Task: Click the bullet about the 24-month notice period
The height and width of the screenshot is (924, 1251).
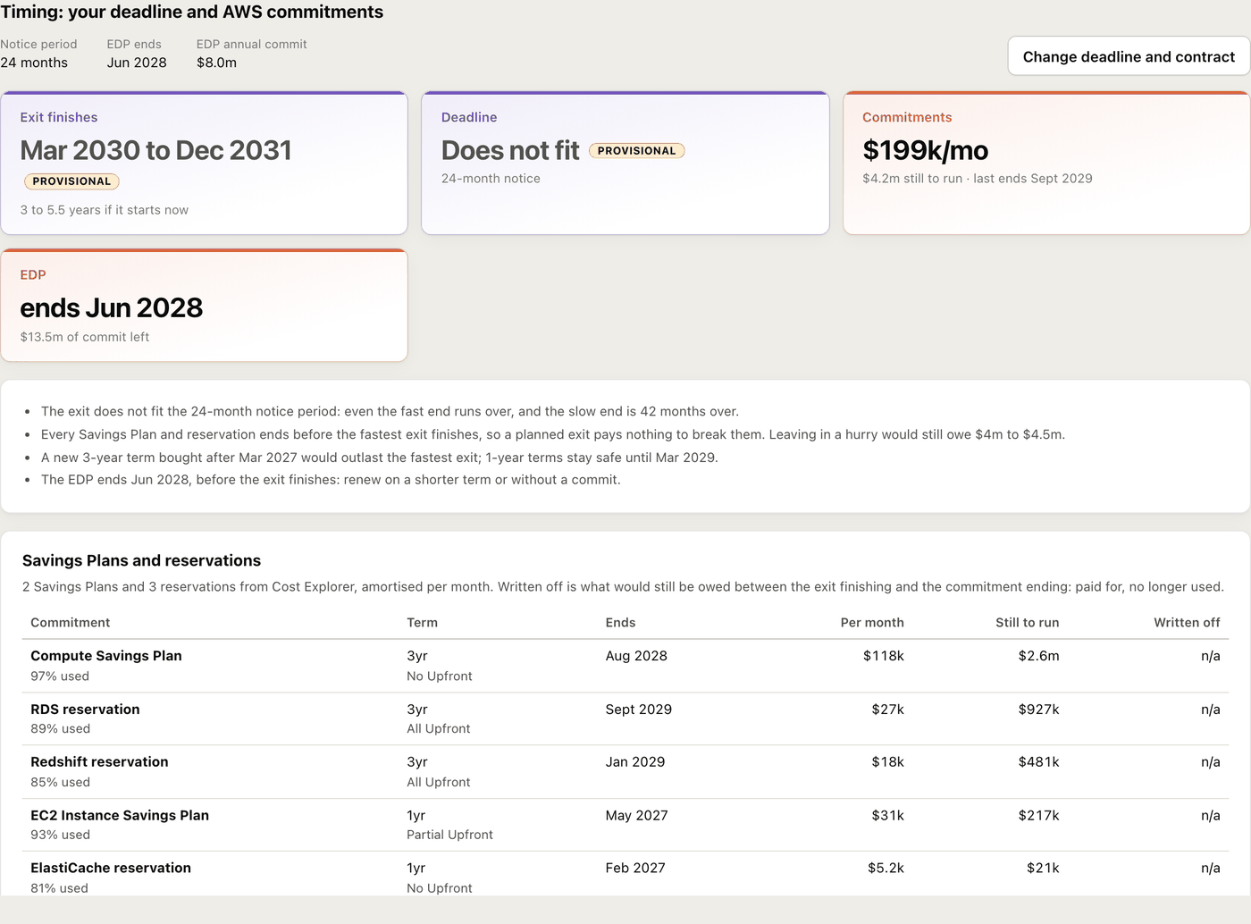Action: [390, 412]
